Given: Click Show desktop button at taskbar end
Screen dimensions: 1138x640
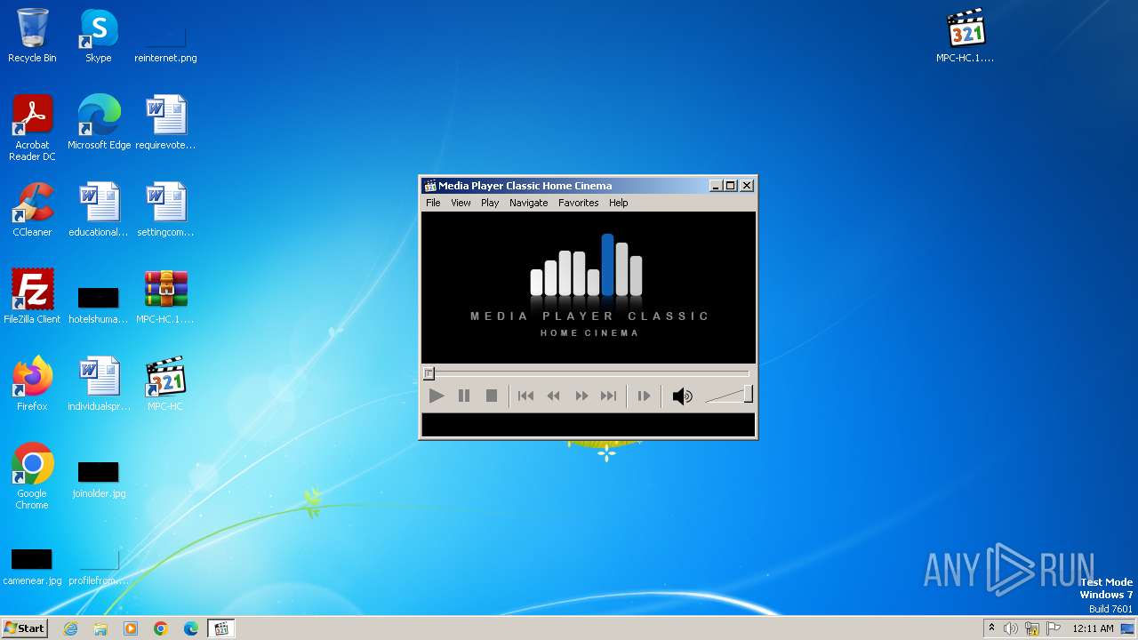Looking at the screenshot, I should pos(1128,628).
